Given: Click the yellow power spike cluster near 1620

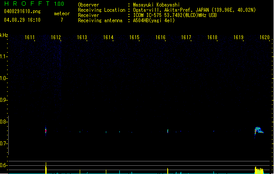Looking at the screenshot, I should pyautogui.click(x=259, y=171).
